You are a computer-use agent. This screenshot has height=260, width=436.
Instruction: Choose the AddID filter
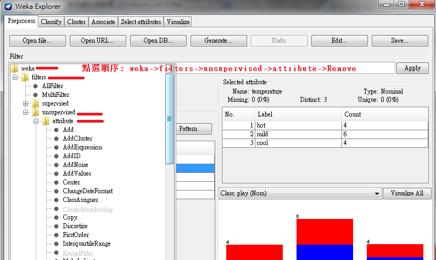[72, 156]
